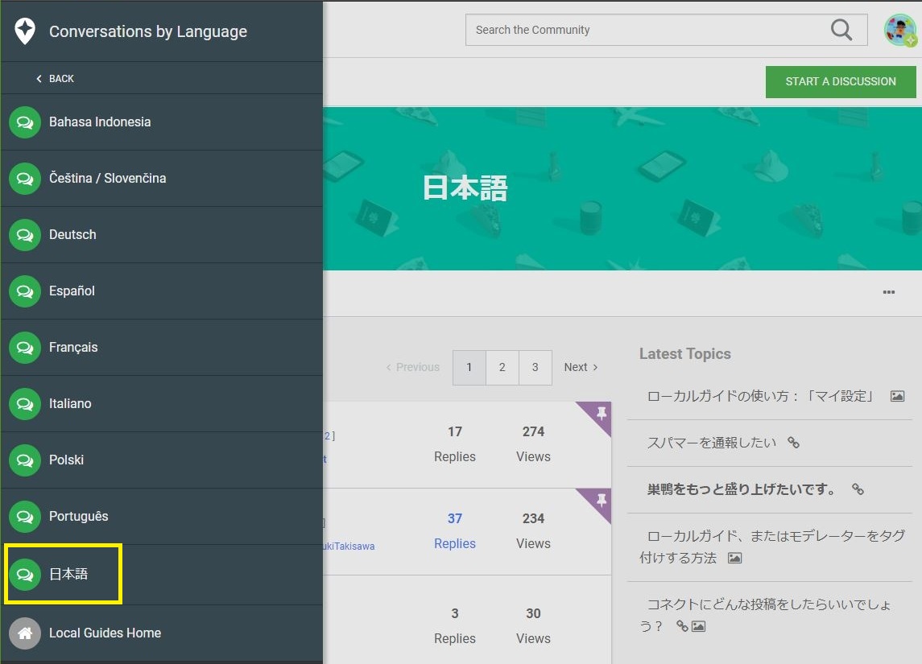Open the 37 Replies link
Image resolution: width=922 pixels, height=664 pixels.
(x=454, y=531)
